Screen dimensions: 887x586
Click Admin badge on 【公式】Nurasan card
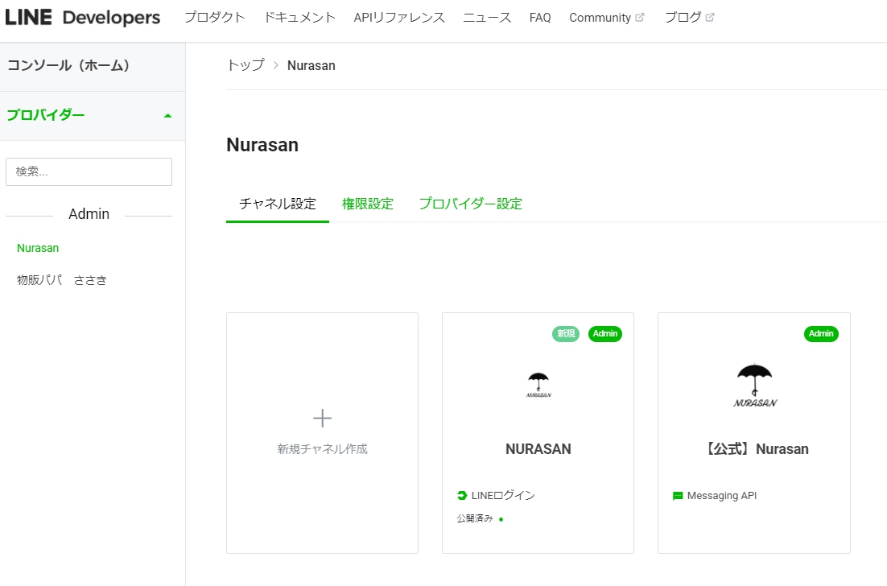coord(821,334)
